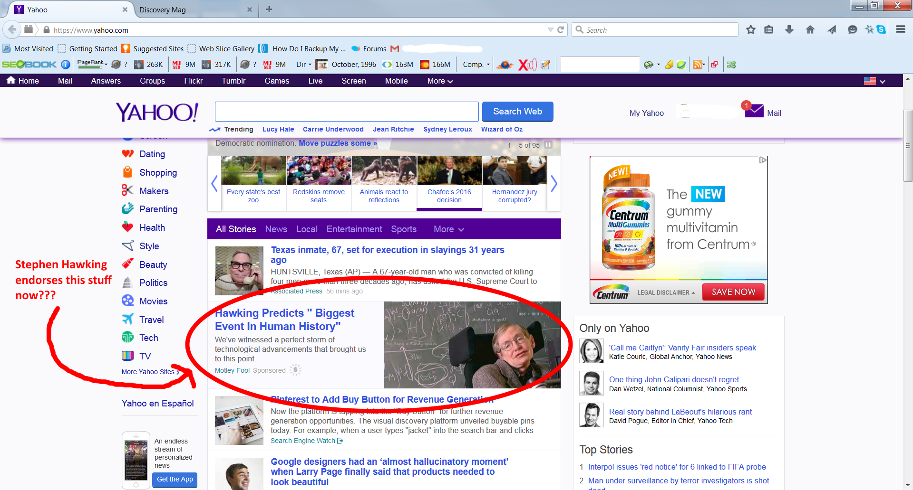
Task: Select the News stories tab
Action: tap(276, 229)
